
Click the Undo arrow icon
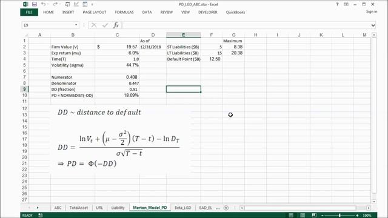[x=43, y=4]
